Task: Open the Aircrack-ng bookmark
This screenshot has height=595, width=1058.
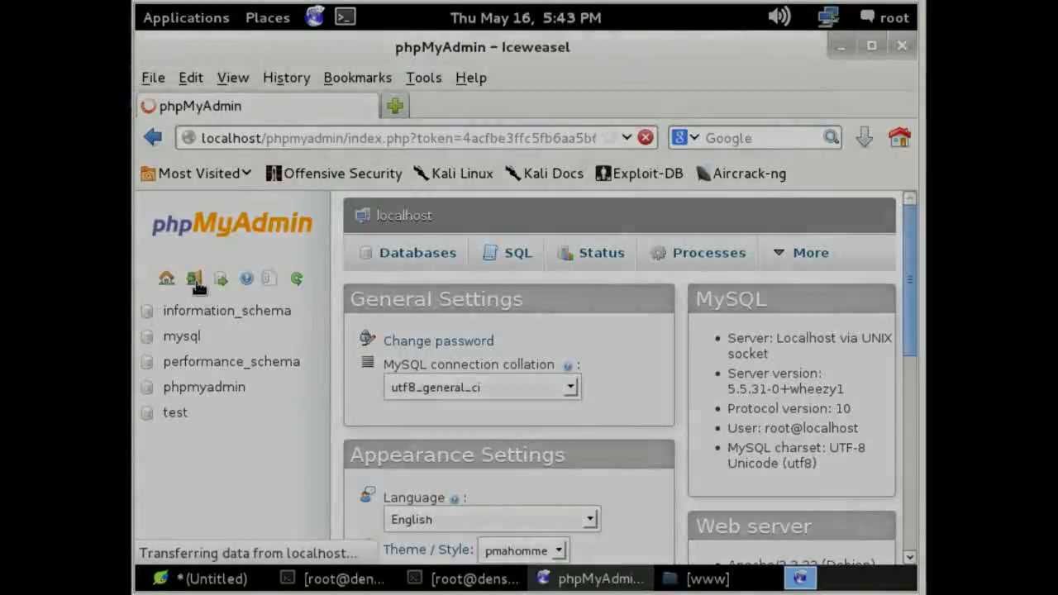Action: coord(741,174)
